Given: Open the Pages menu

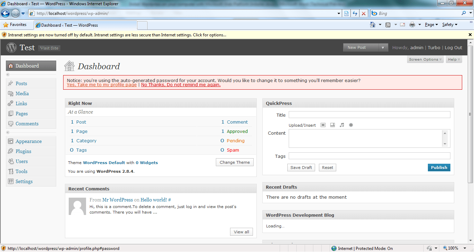Looking at the screenshot, I should (31, 114).
